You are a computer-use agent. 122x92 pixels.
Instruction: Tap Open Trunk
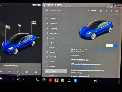34,23
